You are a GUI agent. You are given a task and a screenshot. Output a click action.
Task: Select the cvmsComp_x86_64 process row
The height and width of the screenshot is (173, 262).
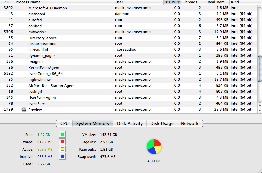click(129, 74)
